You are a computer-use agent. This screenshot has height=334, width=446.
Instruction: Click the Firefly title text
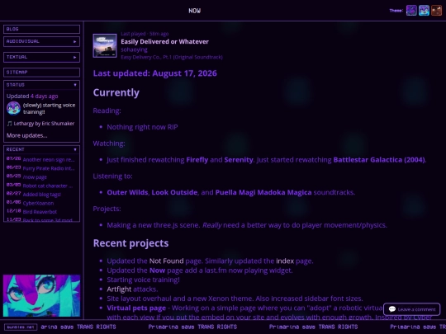pyautogui.click(x=197, y=160)
